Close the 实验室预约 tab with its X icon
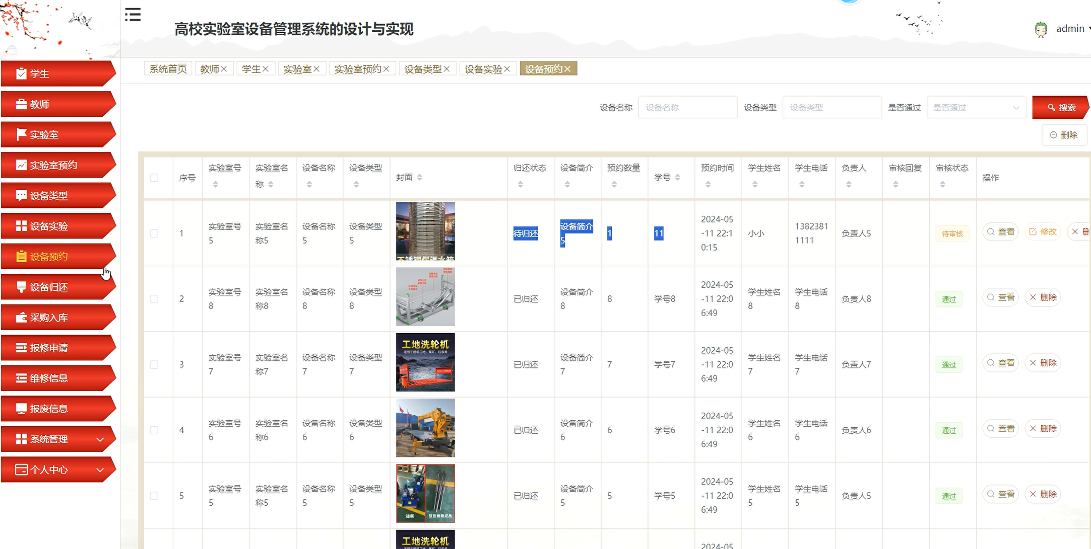1091x549 pixels. click(x=387, y=69)
